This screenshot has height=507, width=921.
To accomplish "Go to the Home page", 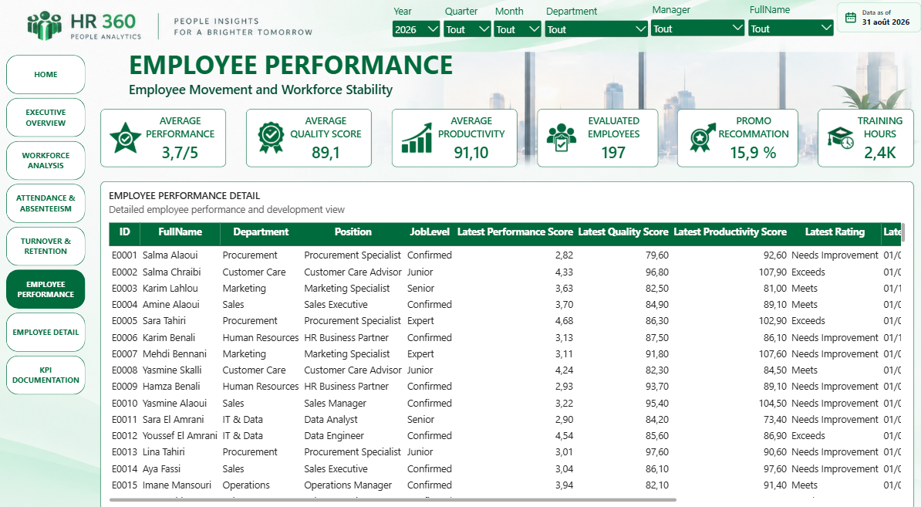I will click(x=46, y=75).
